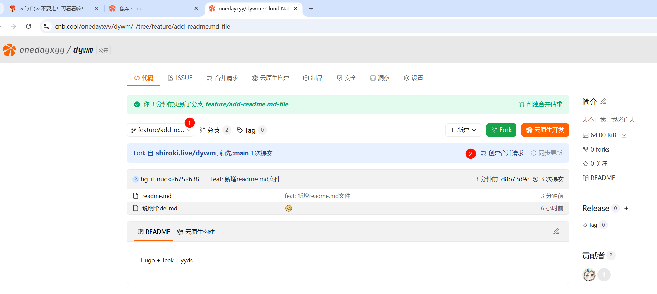657x294 pixels.
Task: Click the green Fork button
Action: click(501, 130)
